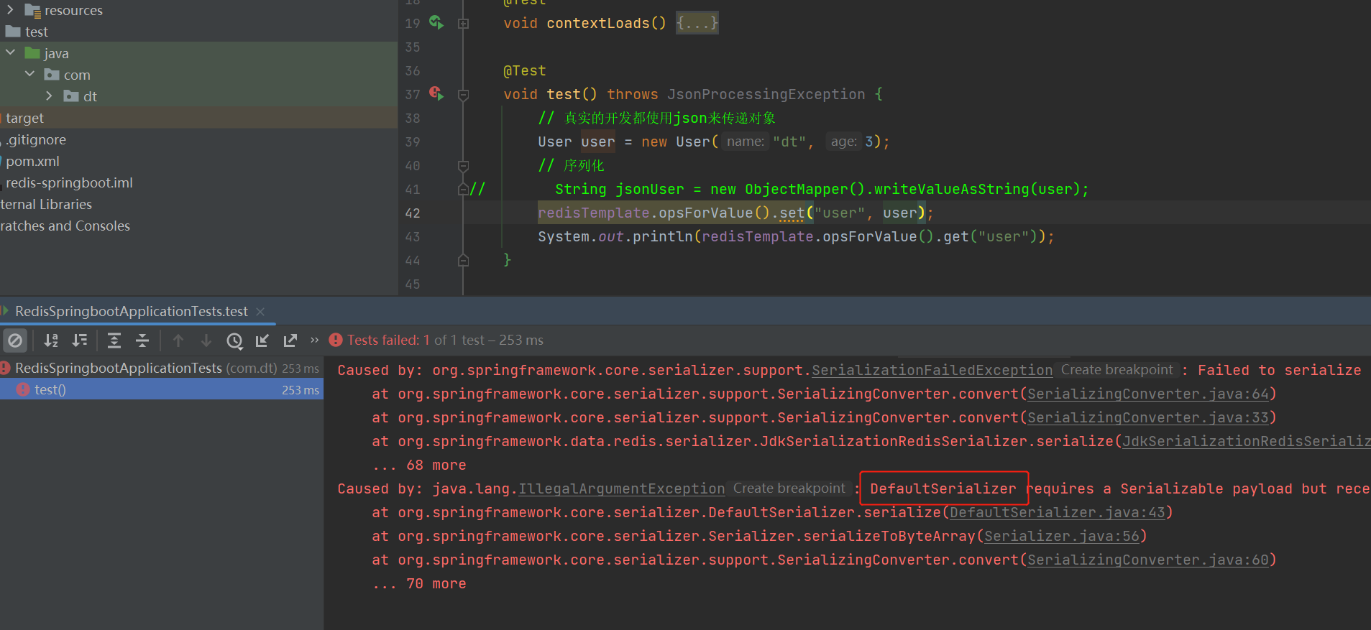Screen dimensions: 1371x630
Task: Click println call on line 43
Action: (663, 236)
